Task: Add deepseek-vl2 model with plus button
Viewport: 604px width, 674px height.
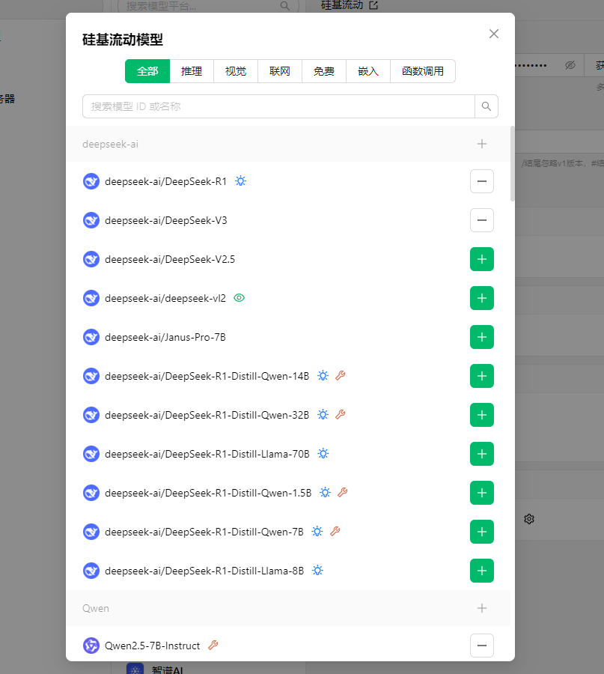Action: tap(481, 298)
